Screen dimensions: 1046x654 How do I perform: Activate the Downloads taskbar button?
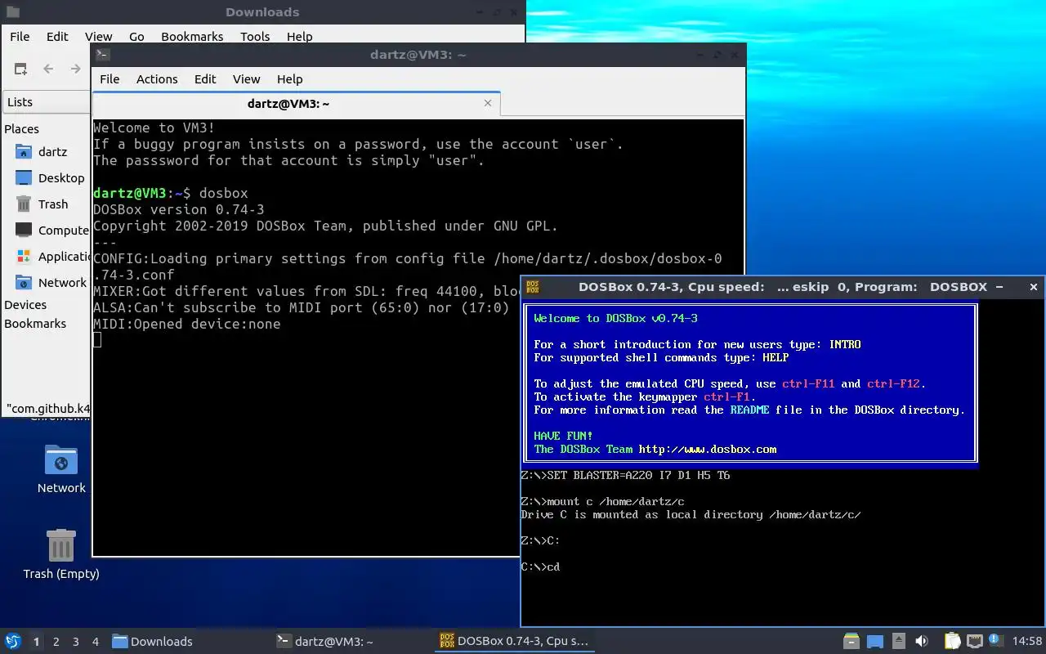click(x=188, y=641)
